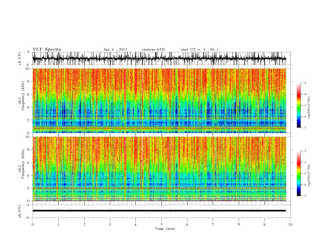Click the ch.1 spectrogram color scale bar

pos(299,105)
